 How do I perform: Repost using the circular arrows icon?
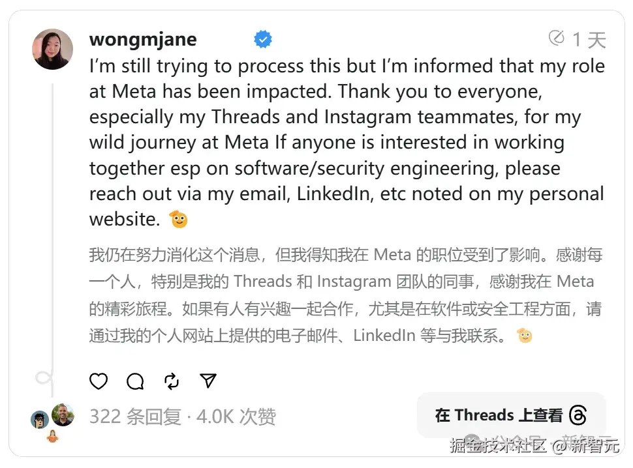coord(172,381)
